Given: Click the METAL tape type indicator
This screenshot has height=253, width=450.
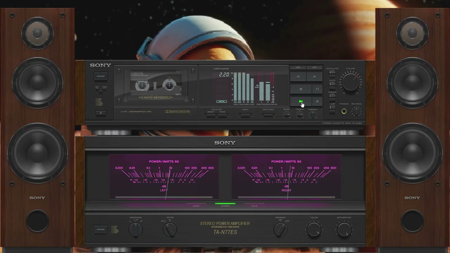Looking at the screenshot, I should (x=222, y=102).
